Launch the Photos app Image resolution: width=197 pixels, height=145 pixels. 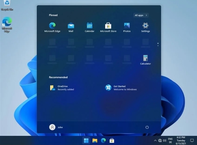pos(127,27)
